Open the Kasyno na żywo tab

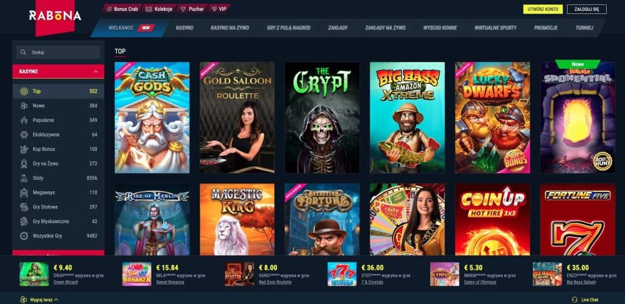coord(229,28)
